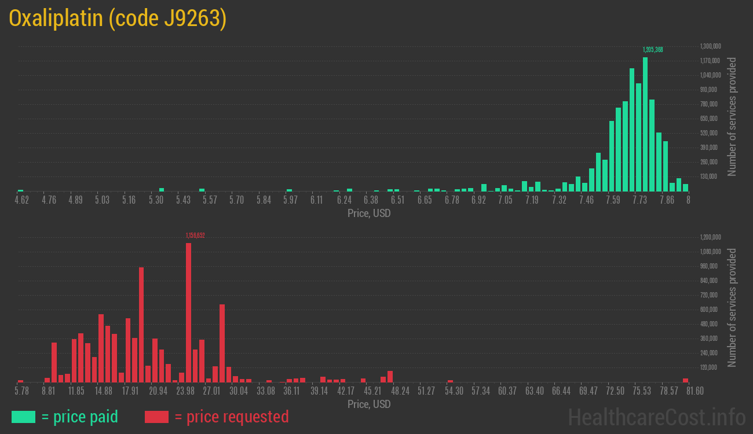
Task: Click the y-axis value 960,000
Action: (710, 266)
